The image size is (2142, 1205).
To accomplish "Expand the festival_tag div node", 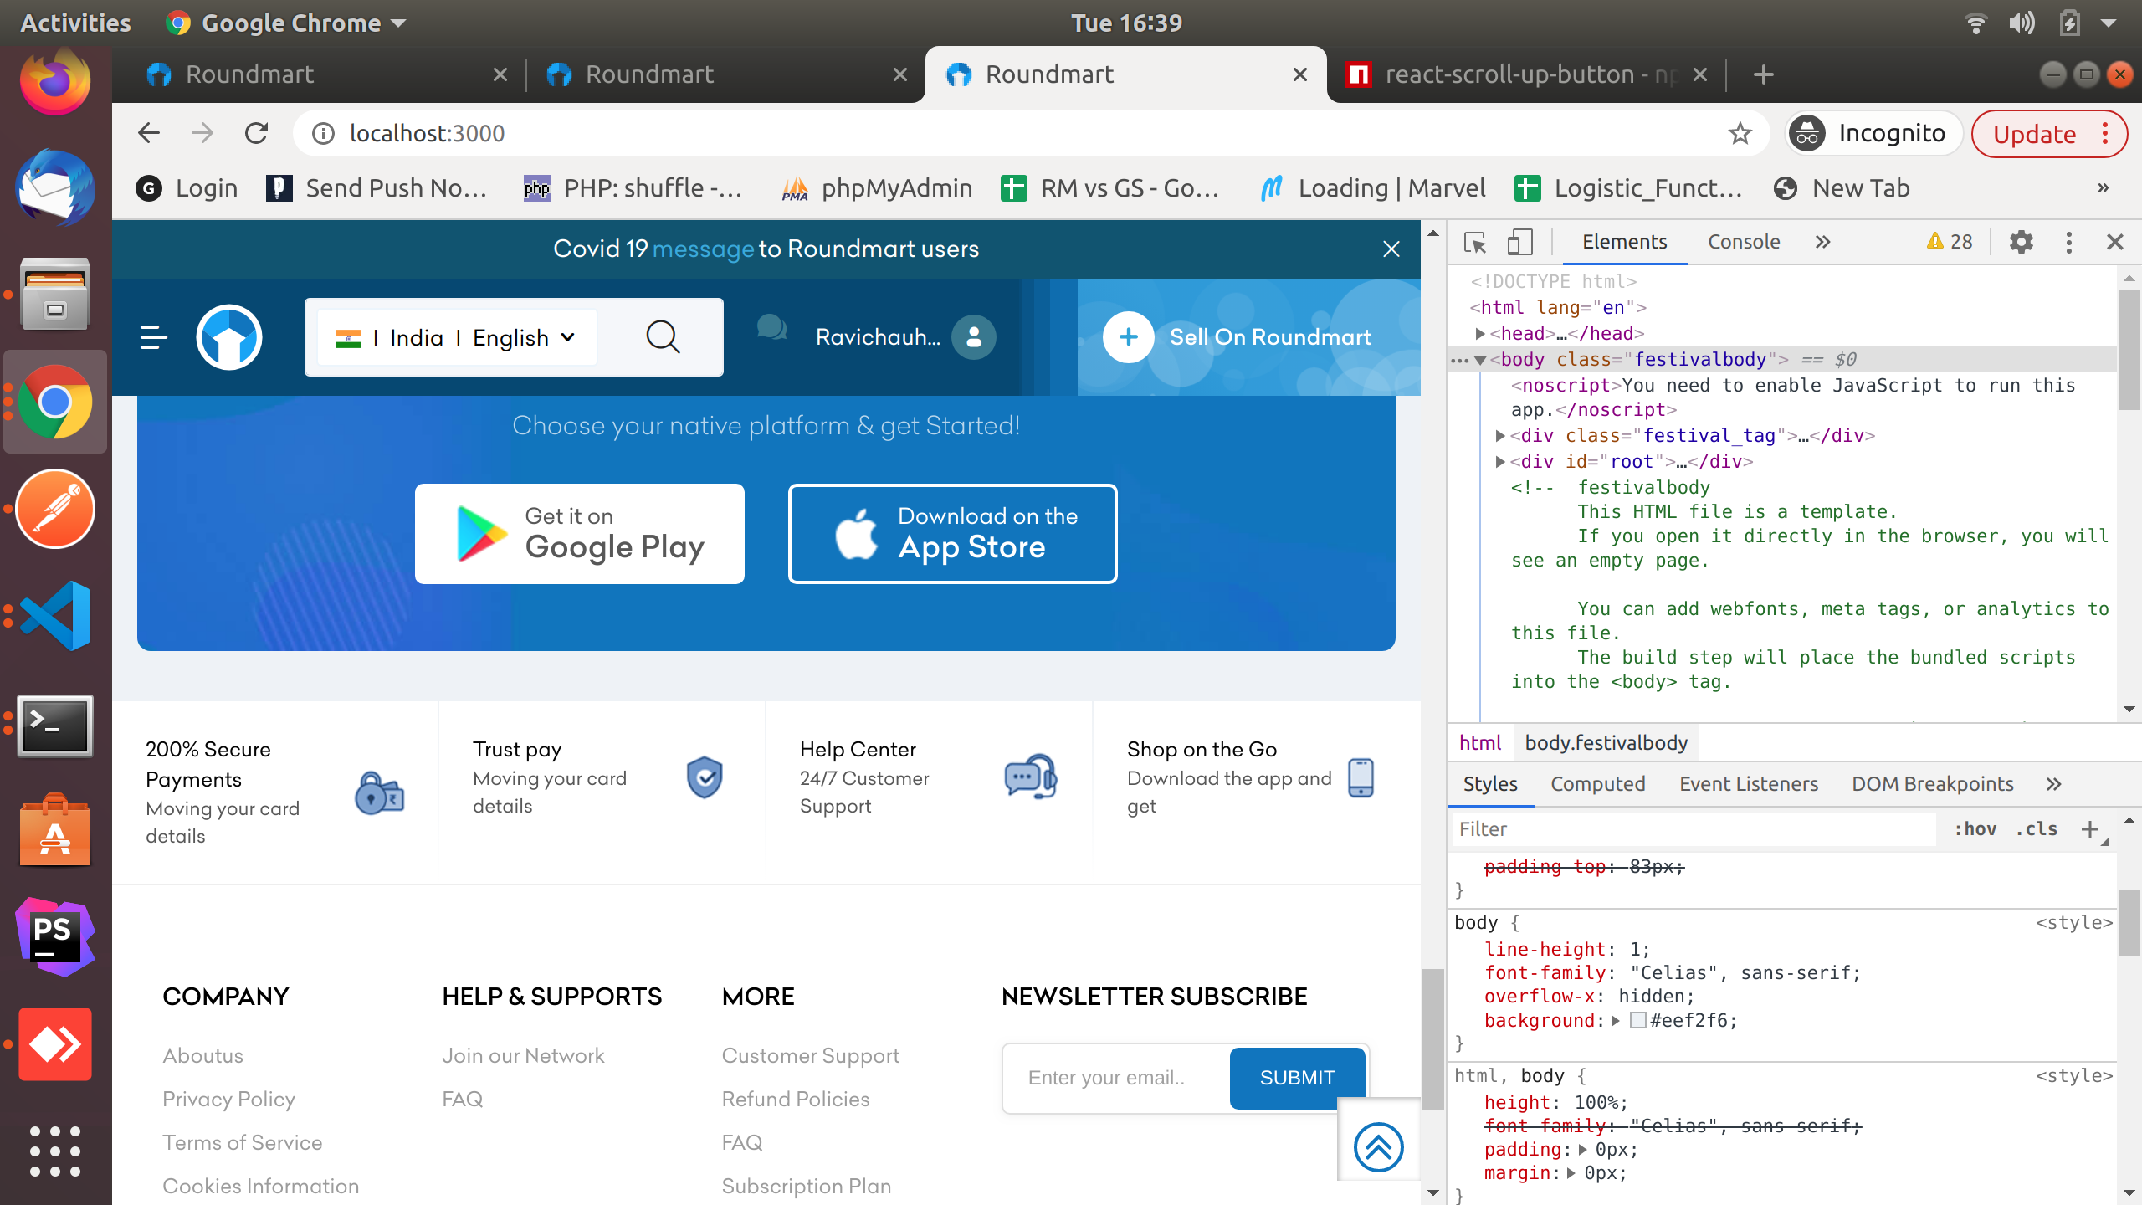I will pos(1500,436).
